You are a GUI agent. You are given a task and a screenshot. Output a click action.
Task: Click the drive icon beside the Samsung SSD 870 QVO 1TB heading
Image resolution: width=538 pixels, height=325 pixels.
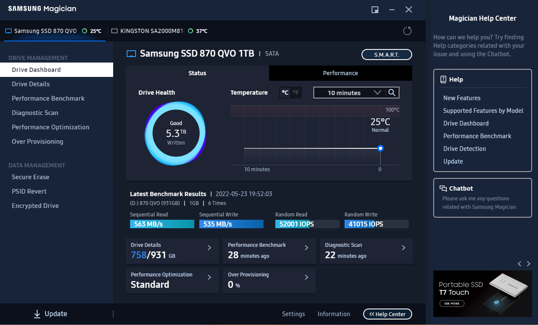click(x=131, y=54)
